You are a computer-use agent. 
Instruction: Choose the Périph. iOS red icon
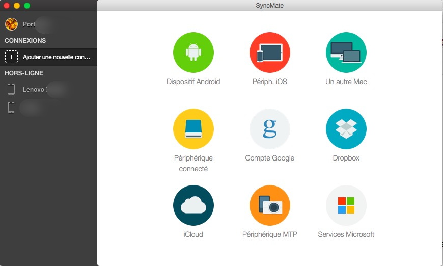point(269,52)
